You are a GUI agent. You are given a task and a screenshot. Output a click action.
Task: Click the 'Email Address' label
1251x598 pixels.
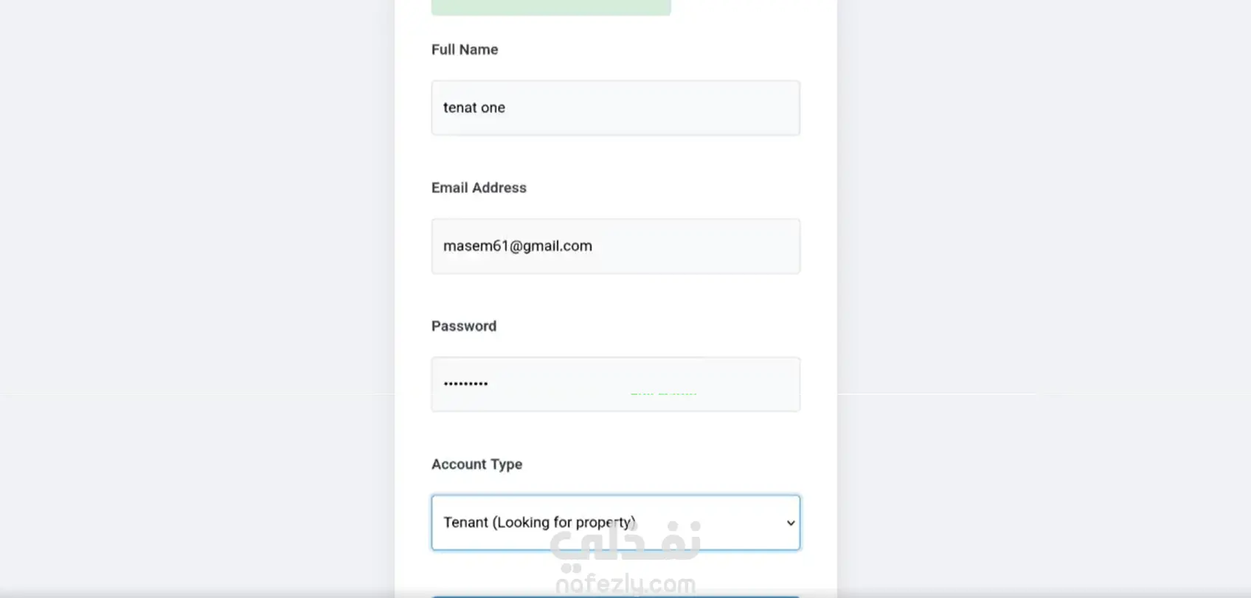pos(479,188)
